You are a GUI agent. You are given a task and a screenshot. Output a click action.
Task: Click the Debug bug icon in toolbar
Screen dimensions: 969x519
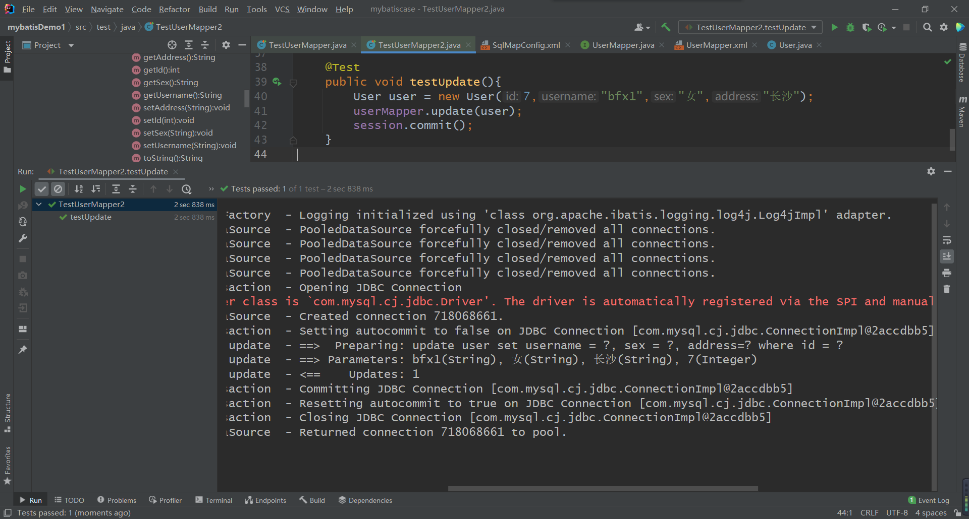click(850, 27)
